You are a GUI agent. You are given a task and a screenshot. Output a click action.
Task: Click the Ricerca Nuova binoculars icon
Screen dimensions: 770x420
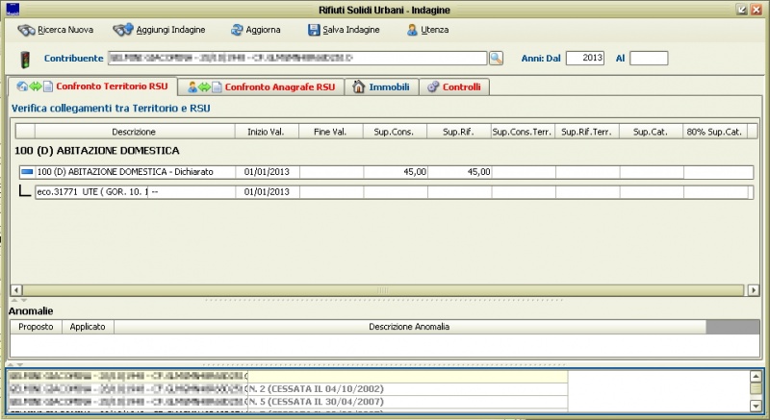(26, 30)
